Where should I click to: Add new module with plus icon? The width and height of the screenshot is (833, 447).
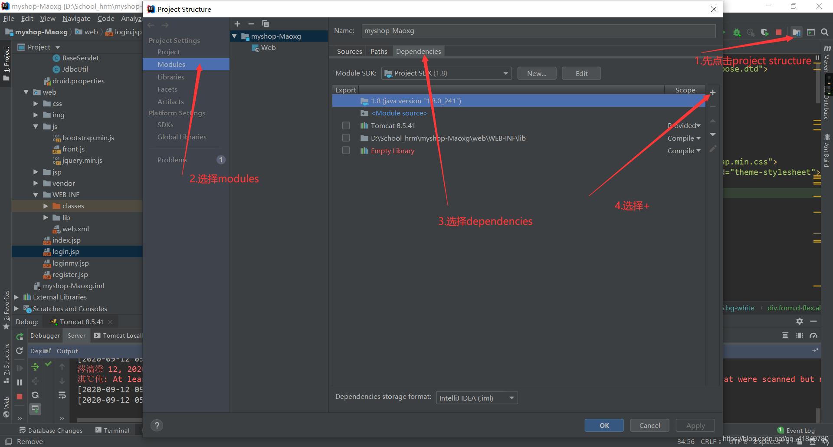coord(237,24)
